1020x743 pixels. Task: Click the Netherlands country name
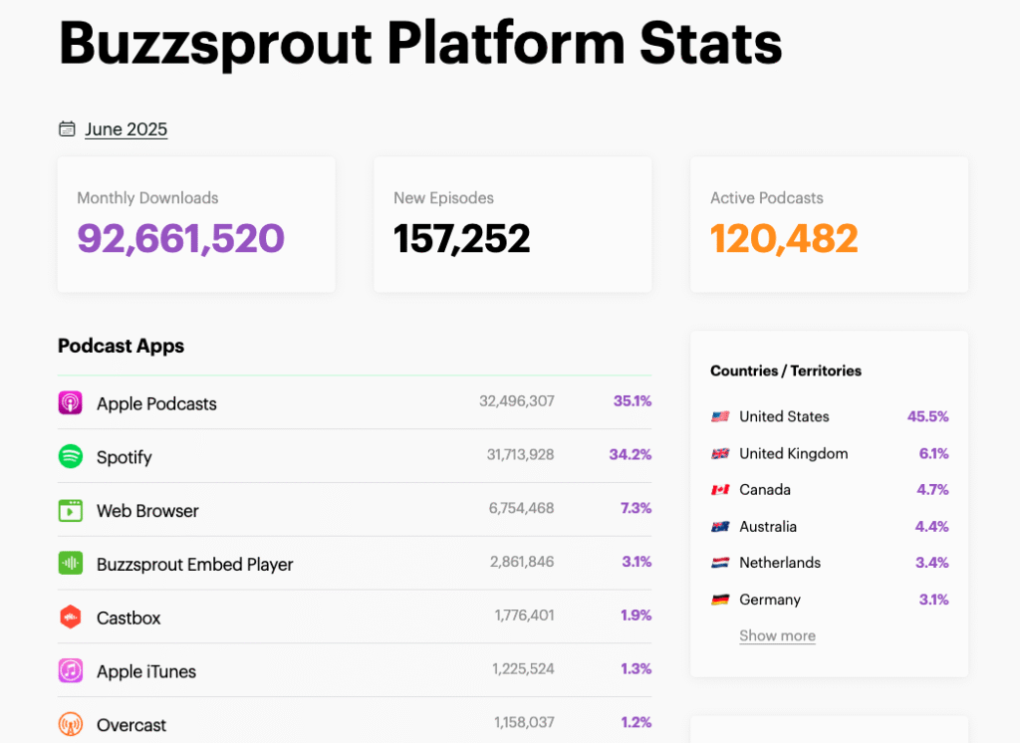coord(780,562)
